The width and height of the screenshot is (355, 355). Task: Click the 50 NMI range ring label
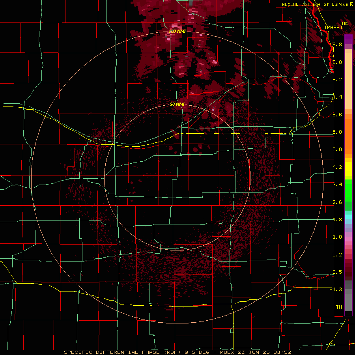[x=177, y=104]
